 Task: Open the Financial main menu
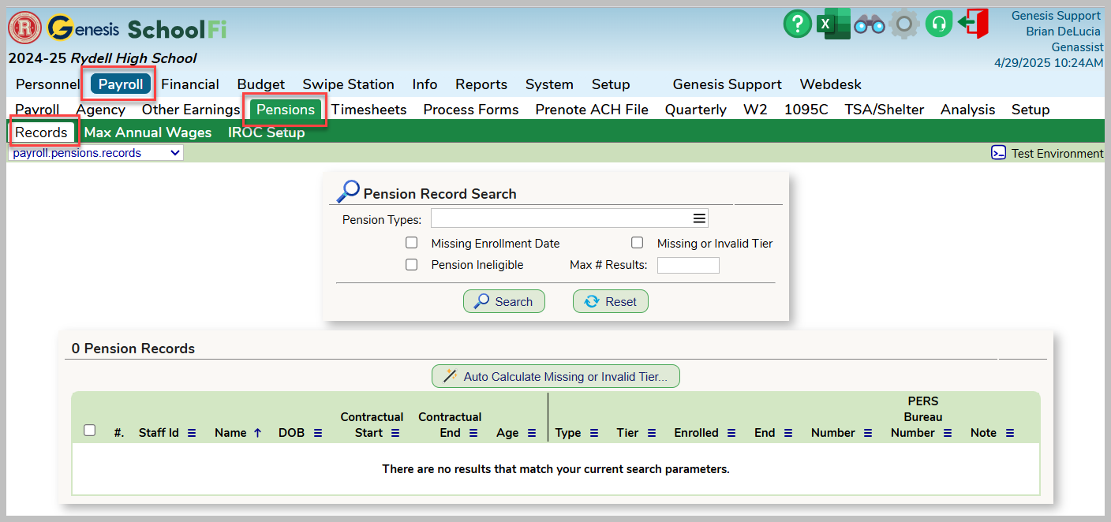(x=190, y=84)
